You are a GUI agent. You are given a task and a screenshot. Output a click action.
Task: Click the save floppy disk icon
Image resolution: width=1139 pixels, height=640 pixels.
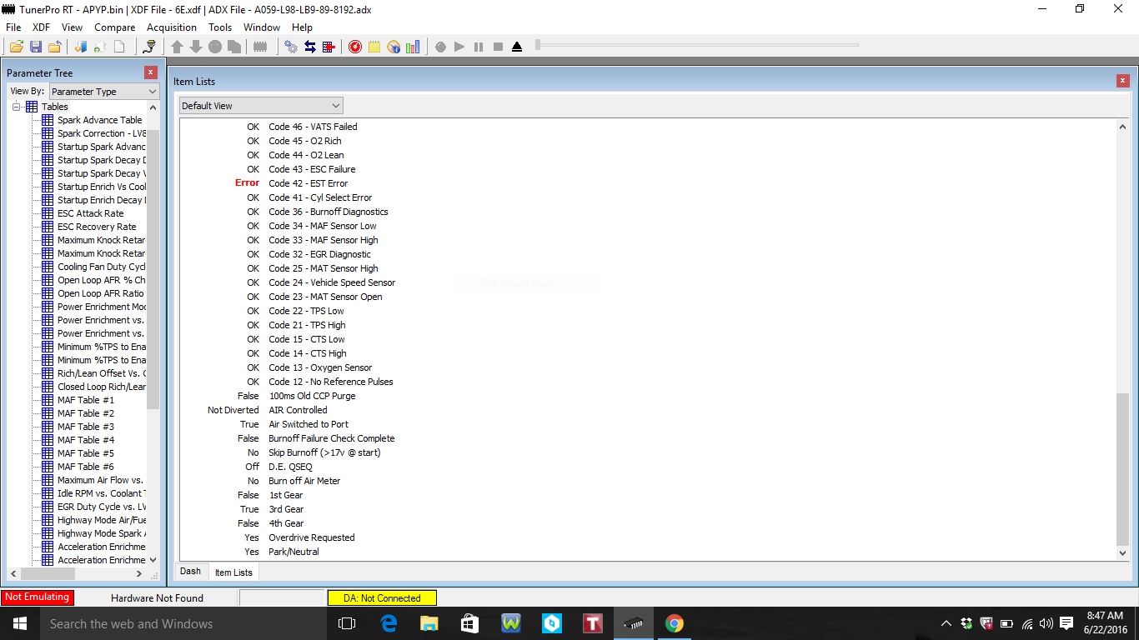tap(36, 47)
